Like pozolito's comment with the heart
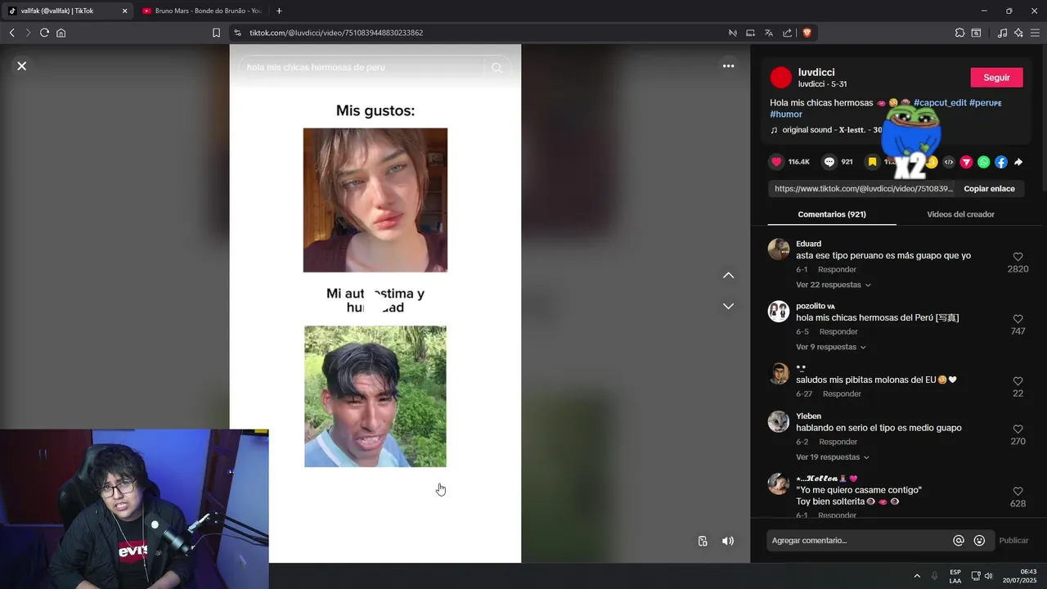The width and height of the screenshot is (1047, 589). (1018, 319)
